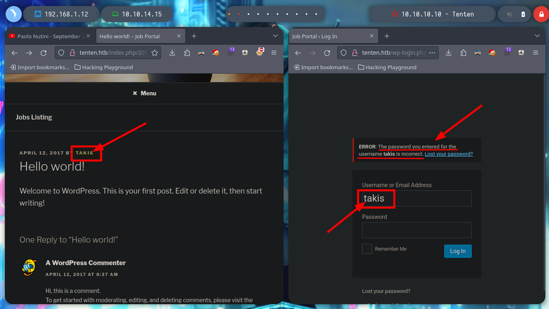Click goggles-face extension icon in left window
The width and height of the screenshot is (549, 309).
pyautogui.click(x=201, y=53)
